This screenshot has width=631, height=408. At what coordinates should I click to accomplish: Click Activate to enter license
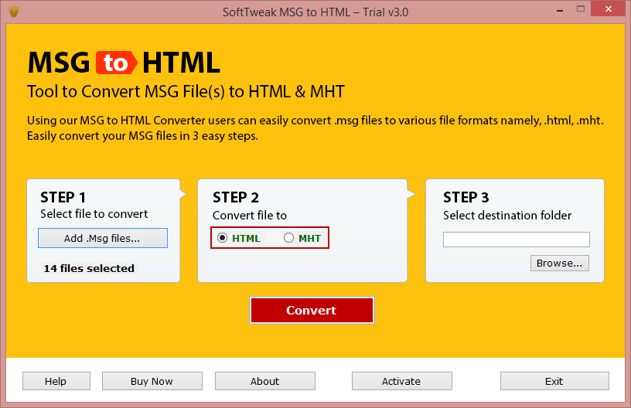(x=401, y=381)
